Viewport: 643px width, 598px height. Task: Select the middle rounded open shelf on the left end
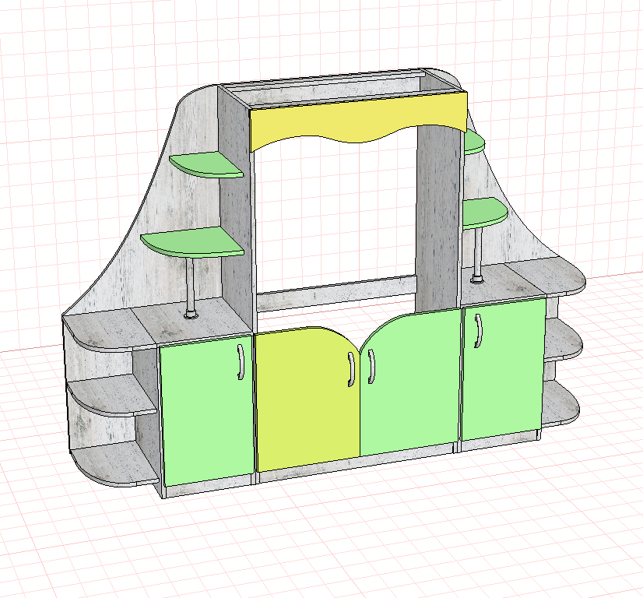(x=111, y=396)
